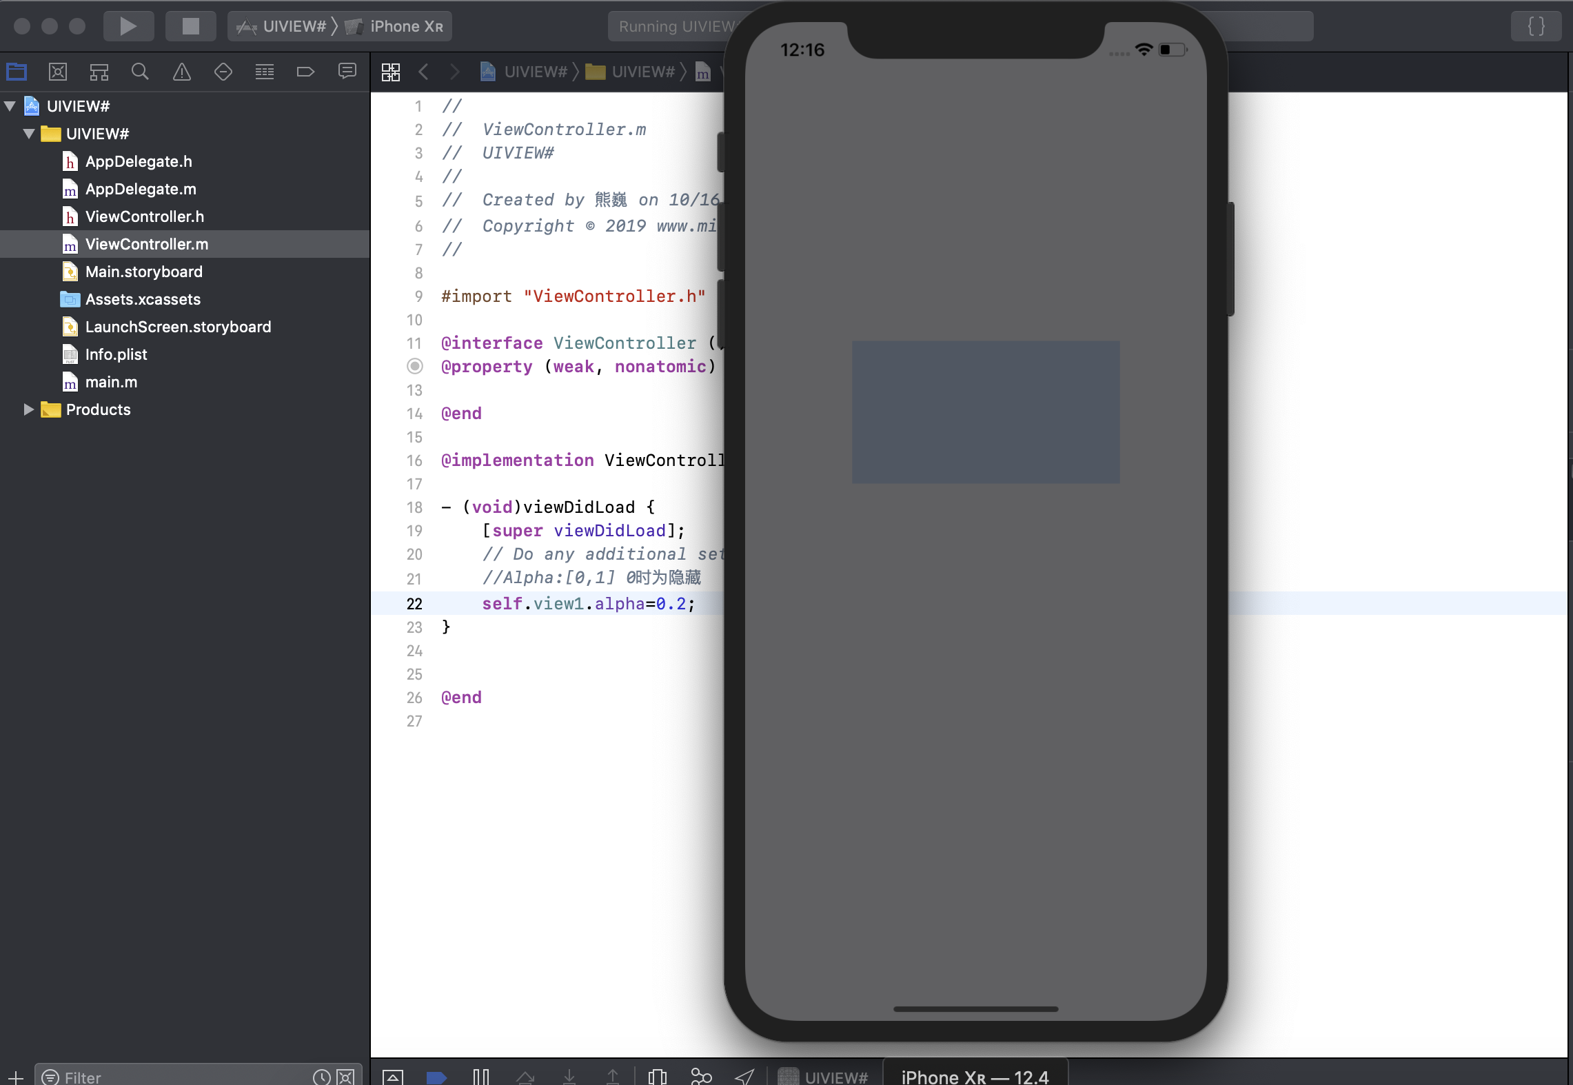Screen dimensions: 1573x1085
Task: Click the @implementation ViewController line
Action: click(x=582, y=460)
